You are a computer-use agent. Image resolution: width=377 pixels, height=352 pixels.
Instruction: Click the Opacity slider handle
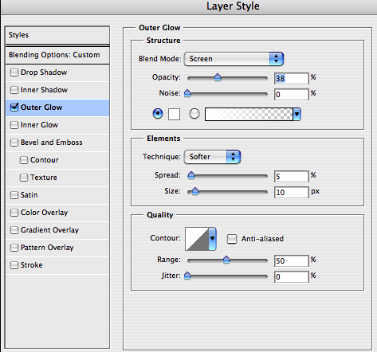pos(218,77)
